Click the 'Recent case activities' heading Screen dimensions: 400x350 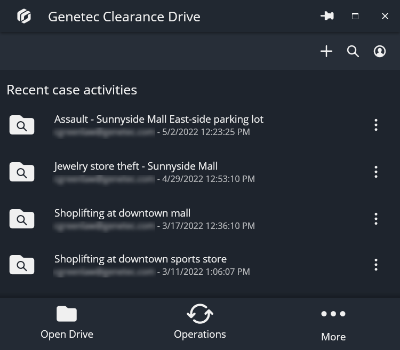(71, 90)
